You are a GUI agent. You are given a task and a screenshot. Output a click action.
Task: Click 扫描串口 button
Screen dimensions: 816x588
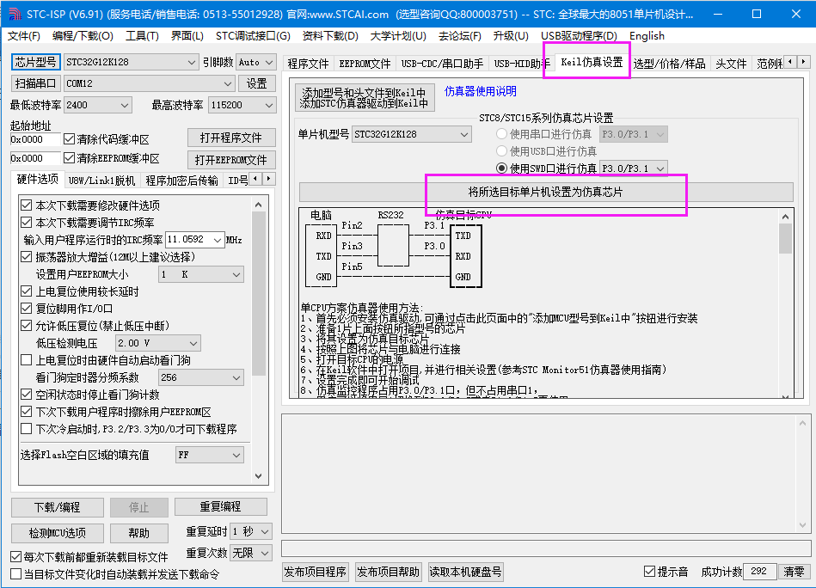35,83
